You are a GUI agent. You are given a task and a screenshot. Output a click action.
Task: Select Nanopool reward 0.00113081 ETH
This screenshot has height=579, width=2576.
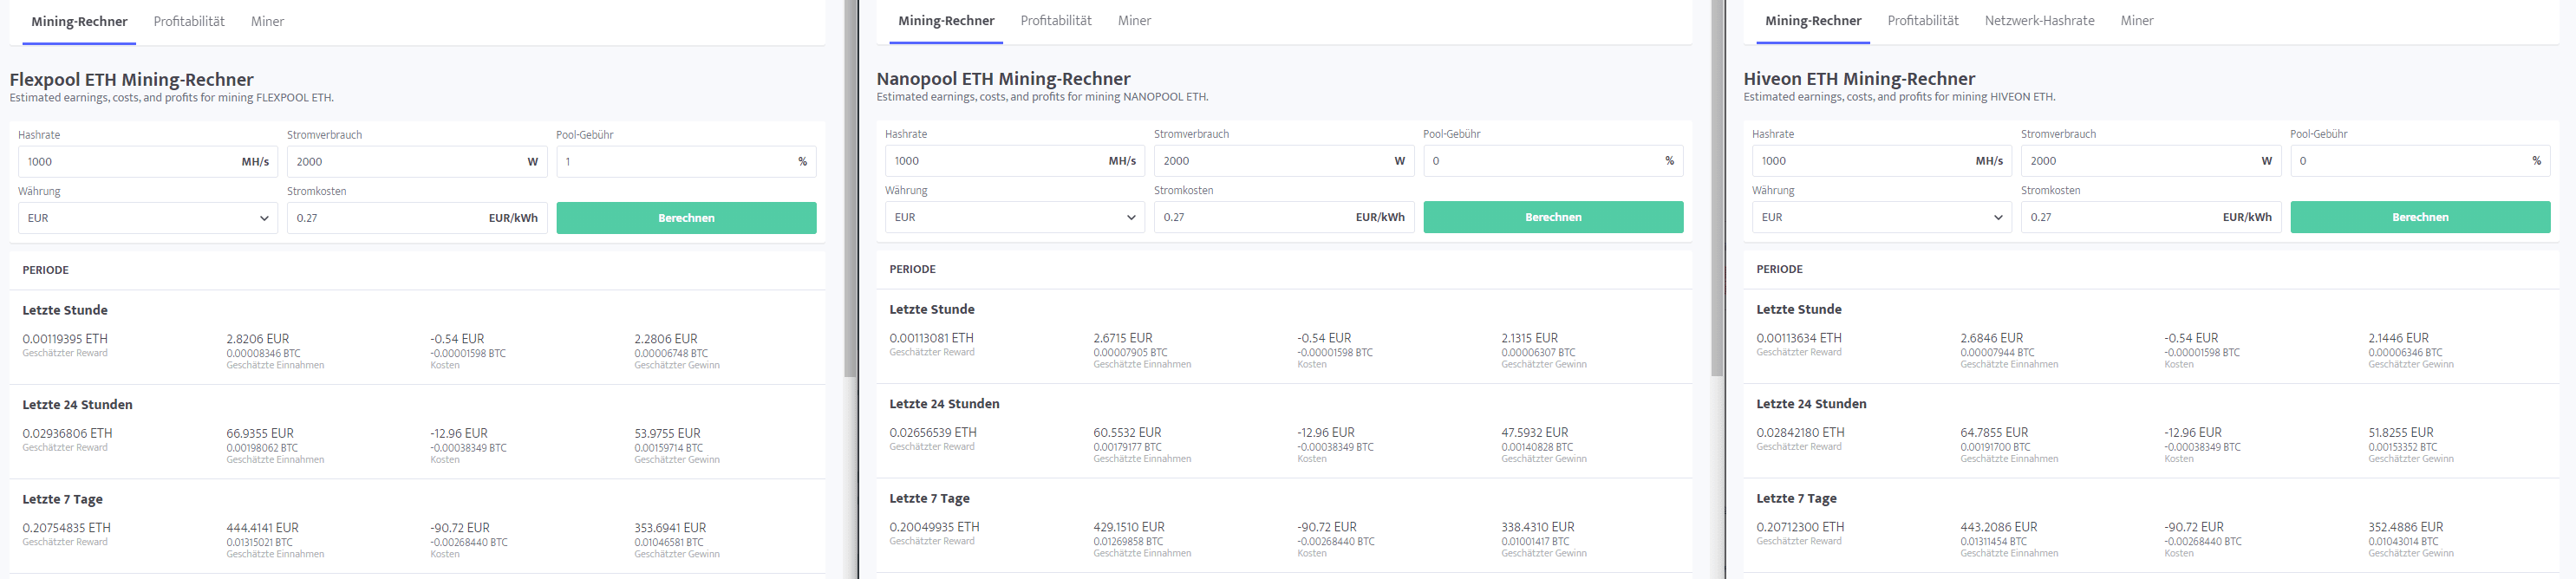(931, 338)
